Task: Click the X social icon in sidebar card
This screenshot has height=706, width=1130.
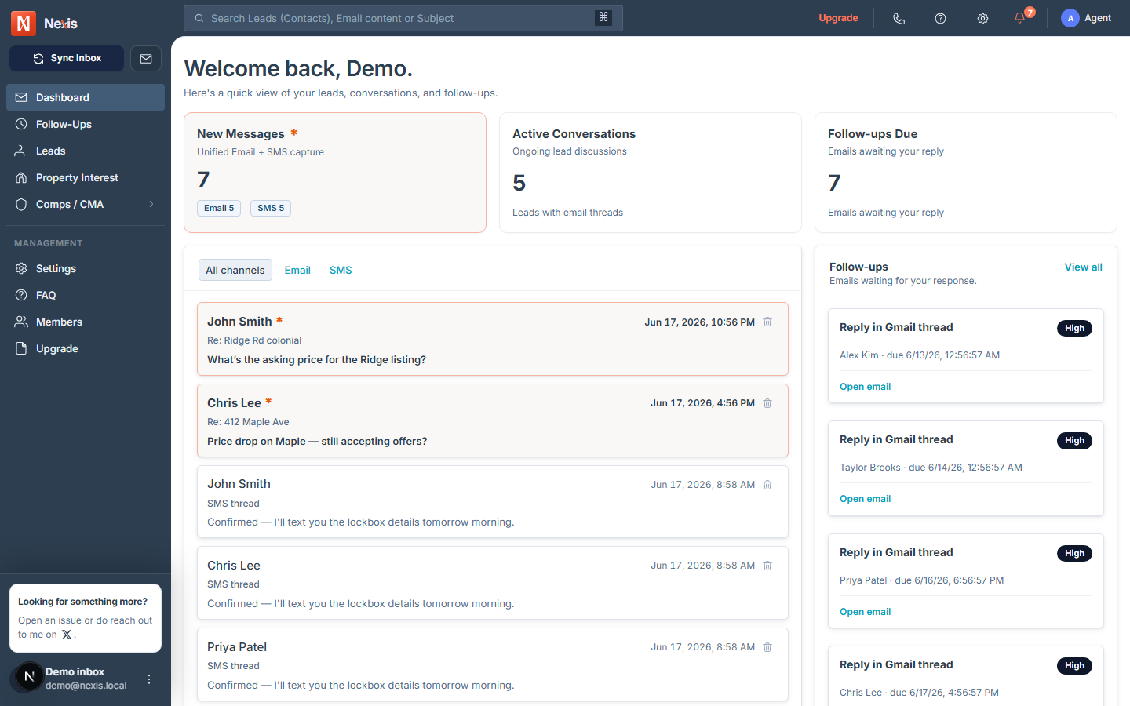Action: pyautogui.click(x=67, y=635)
